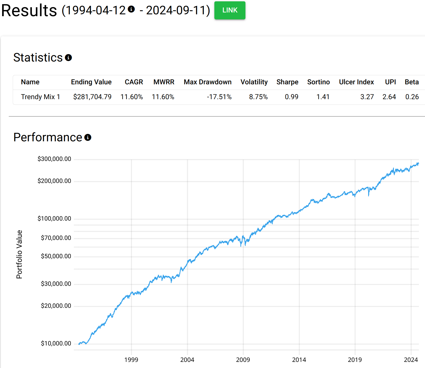Select the Beta value 0.26

tap(412, 97)
